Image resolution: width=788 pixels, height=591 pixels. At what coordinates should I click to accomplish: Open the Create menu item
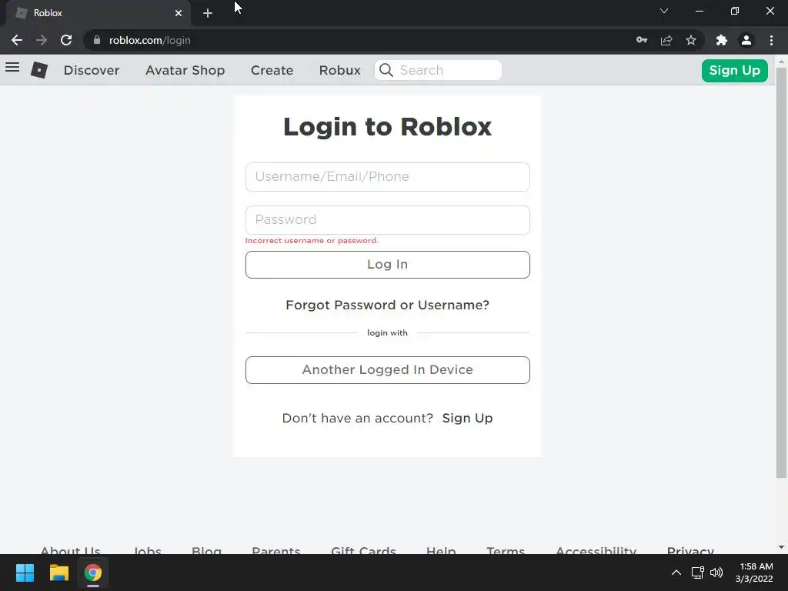tap(272, 70)
